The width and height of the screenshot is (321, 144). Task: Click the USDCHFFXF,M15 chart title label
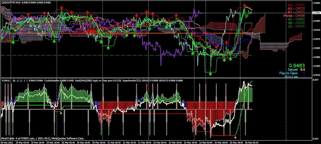point(13,3)
